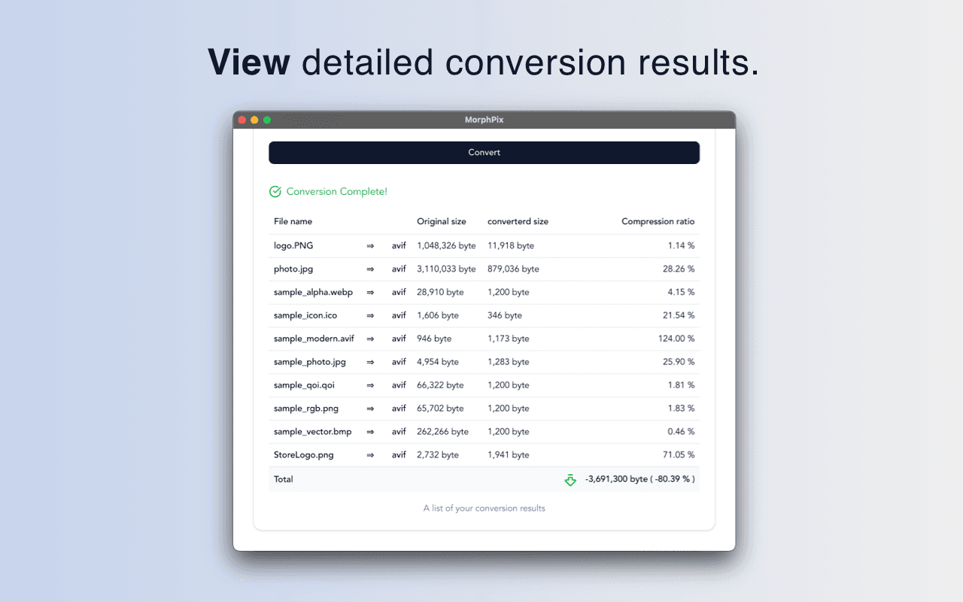
Task: Click the Total size reduction summary text
Action: click(639, 479)
